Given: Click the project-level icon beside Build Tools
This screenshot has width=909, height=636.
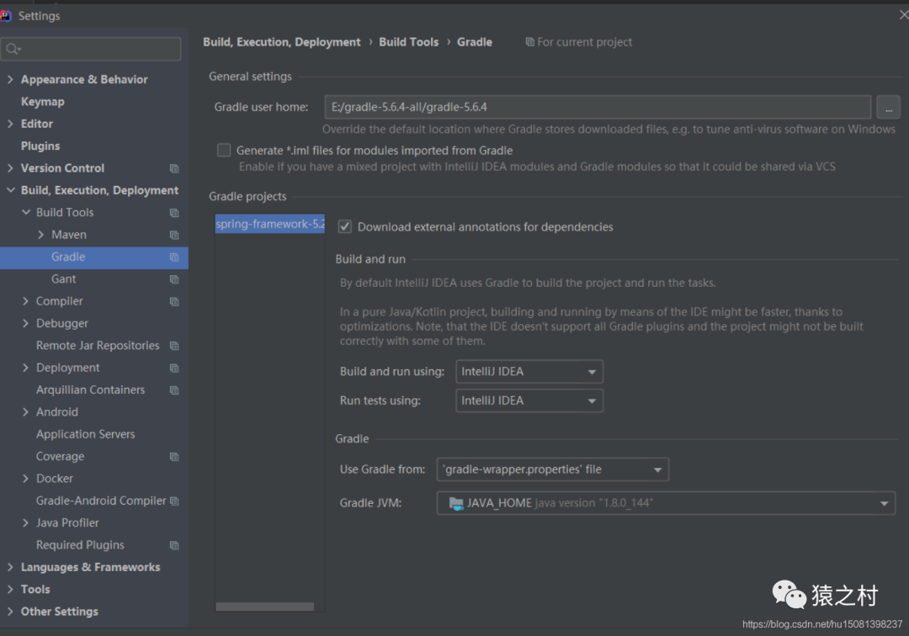Looking at the screenshot, I should pos(174,213).
